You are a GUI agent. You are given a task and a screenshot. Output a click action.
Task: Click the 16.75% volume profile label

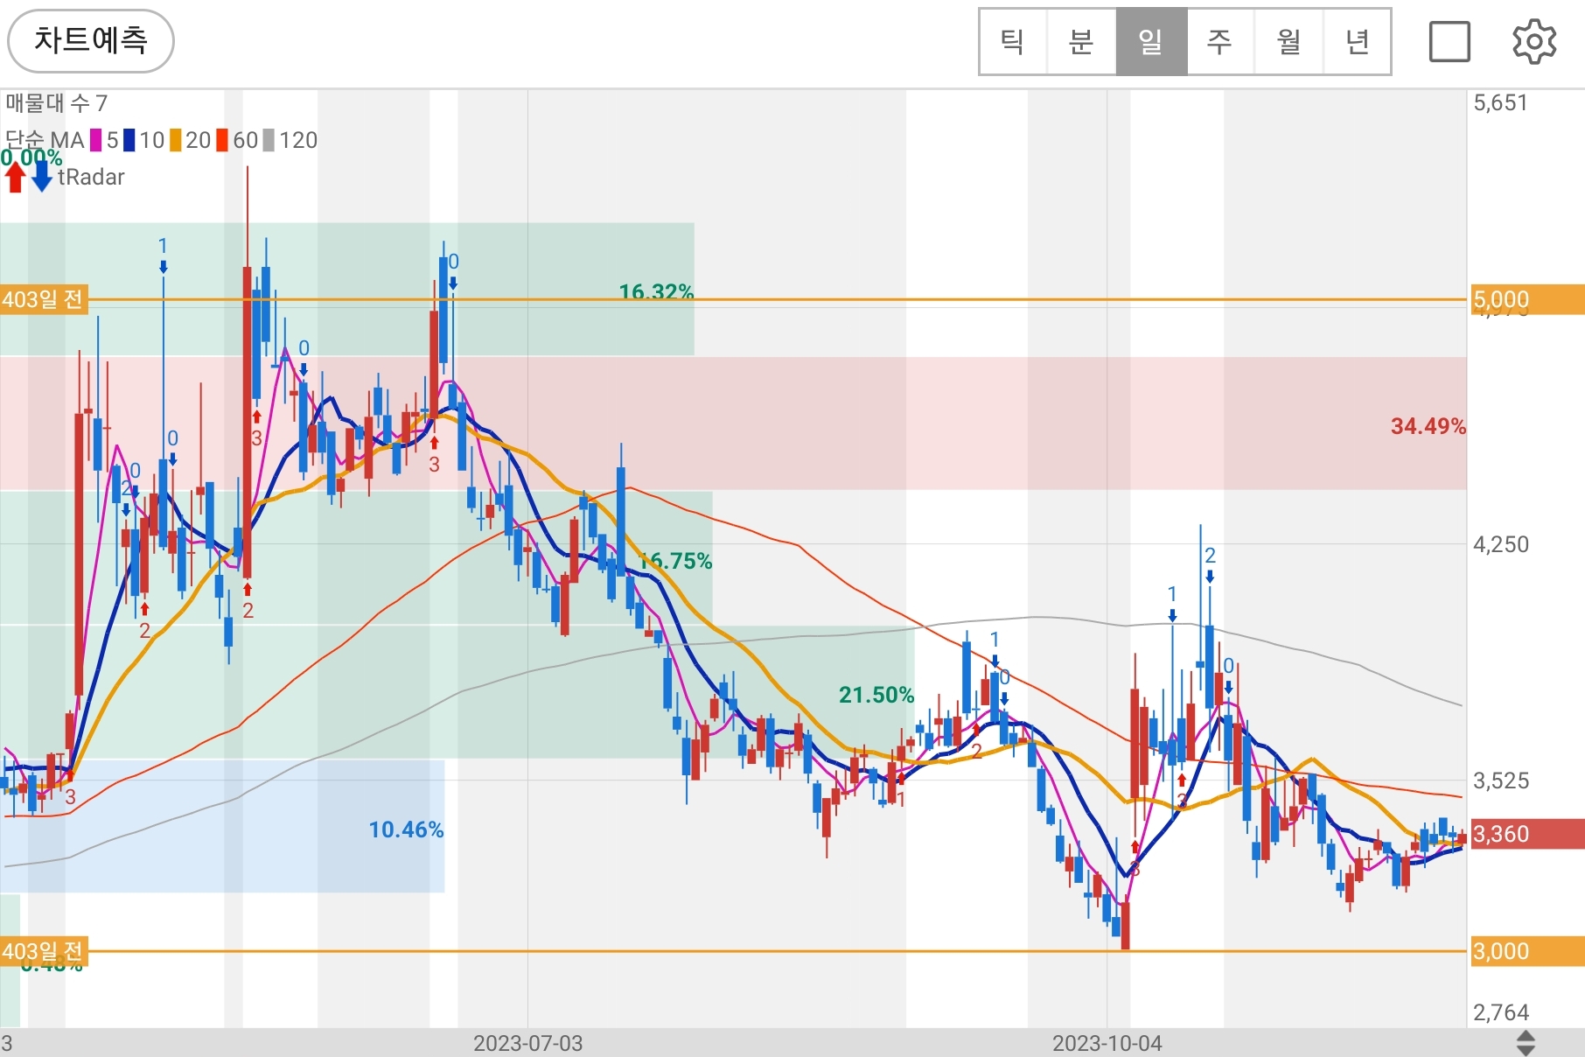tap(674, 561)
